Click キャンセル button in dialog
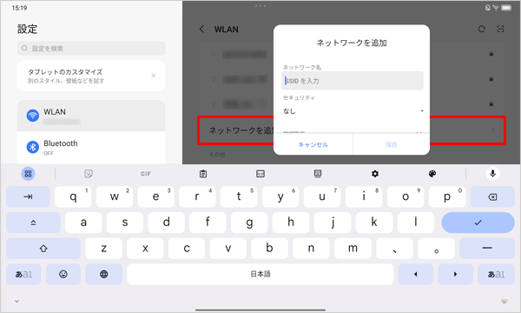 (x=313, y=144)
